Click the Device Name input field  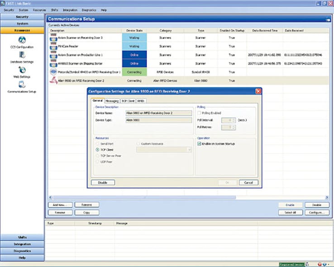(159, 113)
